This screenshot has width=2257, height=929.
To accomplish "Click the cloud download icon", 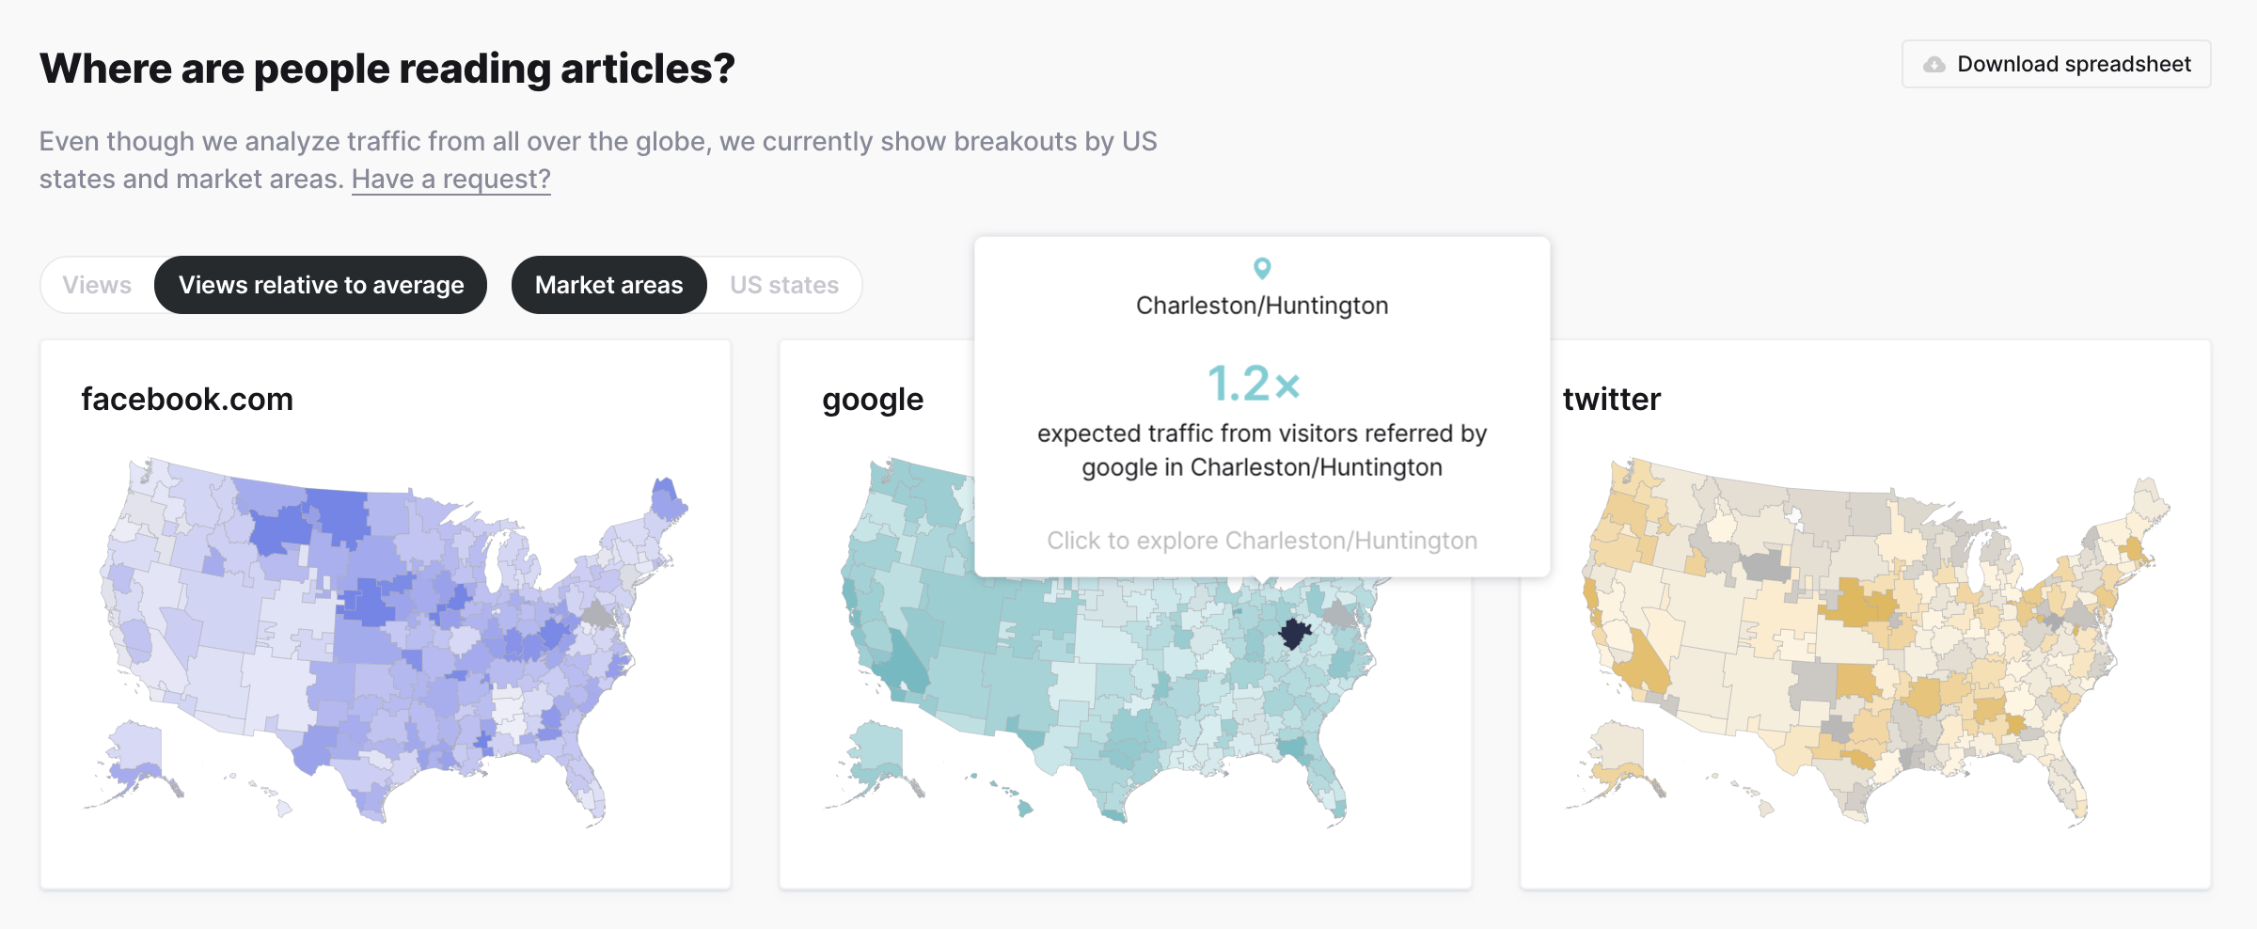I will point(1934,64).
